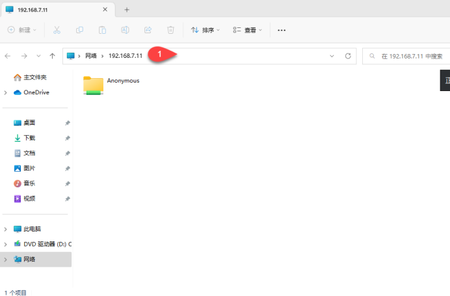Image resolution: width=450 pixels, height=296 pixels.
Task: Open the 排序 (Sort) dropdown menu
Action: [x=205, y=30]
